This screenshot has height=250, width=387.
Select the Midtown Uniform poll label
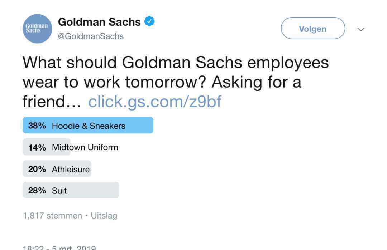pos(85,147)
